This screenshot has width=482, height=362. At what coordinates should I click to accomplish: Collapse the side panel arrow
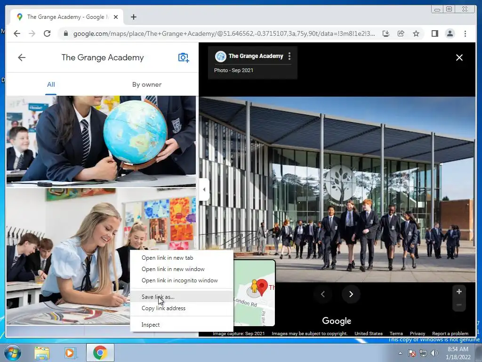coord(204,189)
